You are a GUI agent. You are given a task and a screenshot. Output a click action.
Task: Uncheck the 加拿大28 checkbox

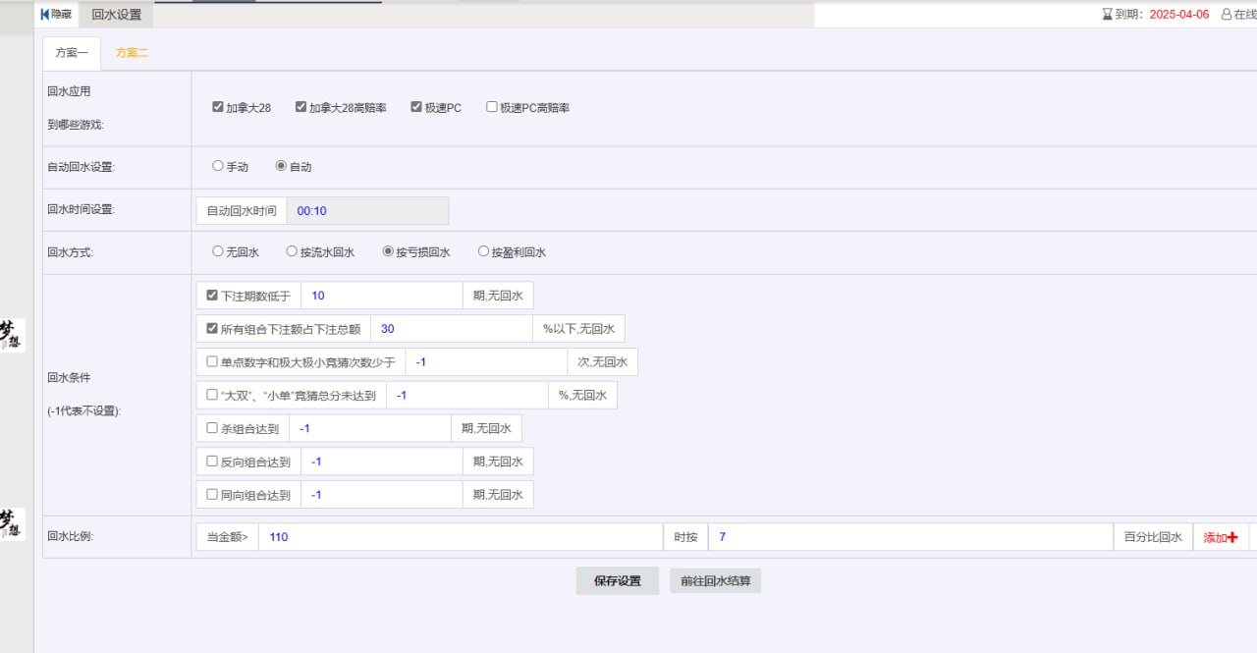(217, 106)
